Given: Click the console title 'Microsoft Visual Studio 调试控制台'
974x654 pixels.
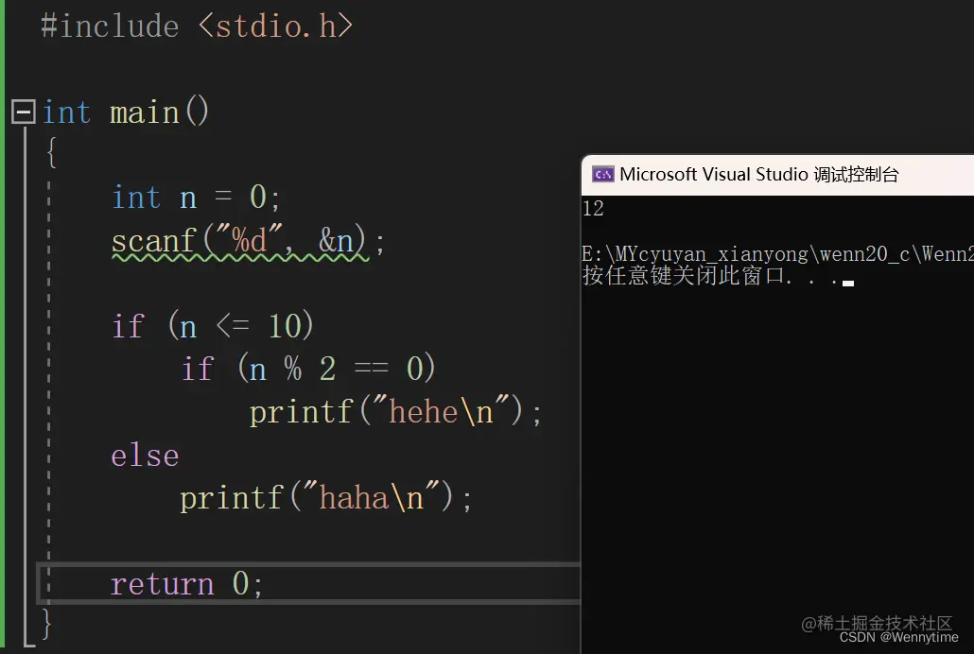Looking at the screenshot, I should [759, 175].
